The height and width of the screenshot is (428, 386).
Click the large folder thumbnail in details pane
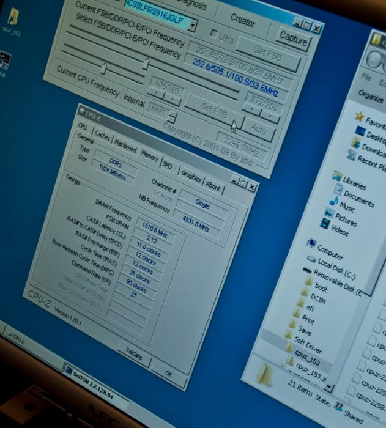pyautogui.click(x=265, y=374)
